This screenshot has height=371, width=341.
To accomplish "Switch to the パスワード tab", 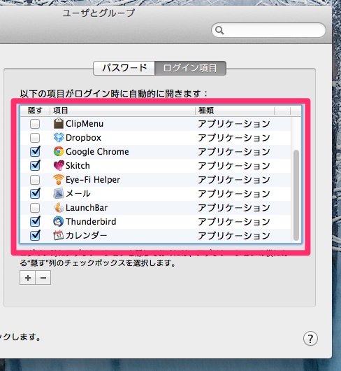I will coord(124,68).
